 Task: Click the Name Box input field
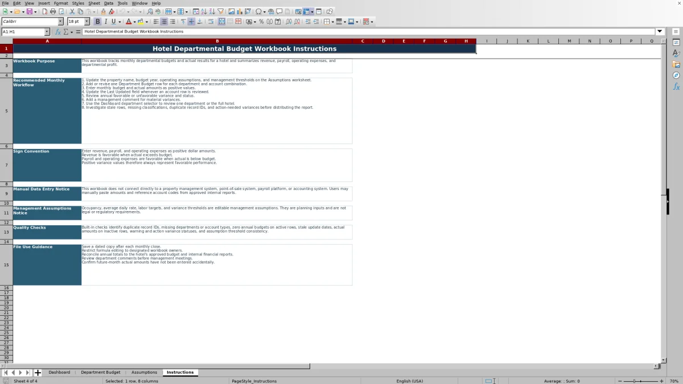(22, 32)
